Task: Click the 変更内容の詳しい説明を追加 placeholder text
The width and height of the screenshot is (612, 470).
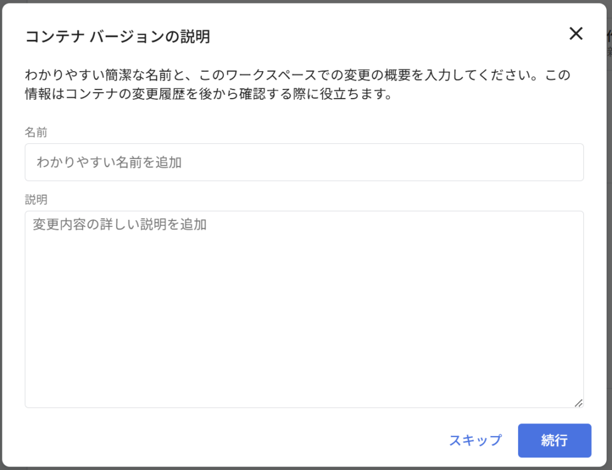Action: 120,225
